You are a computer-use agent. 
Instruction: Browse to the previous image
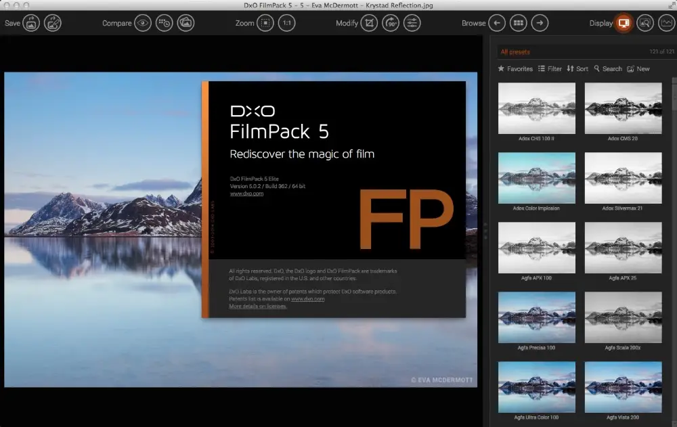pos(497,23)
